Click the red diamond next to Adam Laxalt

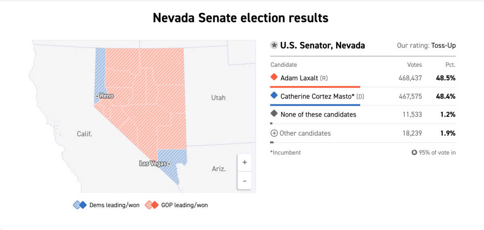274,77
